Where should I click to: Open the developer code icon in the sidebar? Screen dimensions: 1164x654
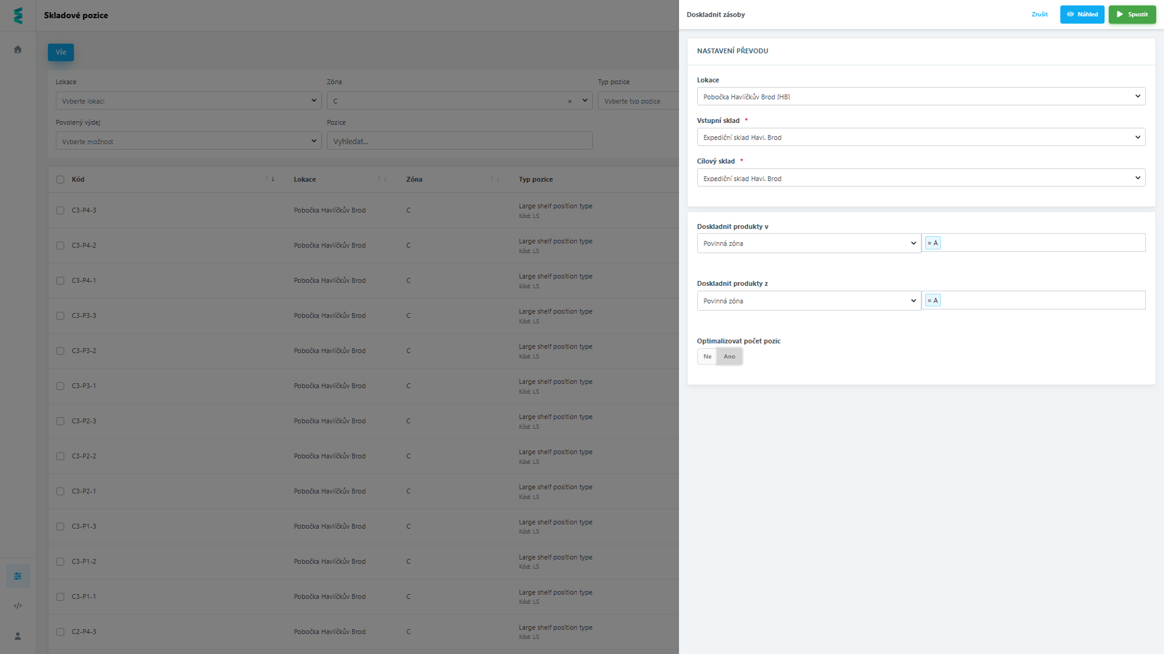[18, 606]
